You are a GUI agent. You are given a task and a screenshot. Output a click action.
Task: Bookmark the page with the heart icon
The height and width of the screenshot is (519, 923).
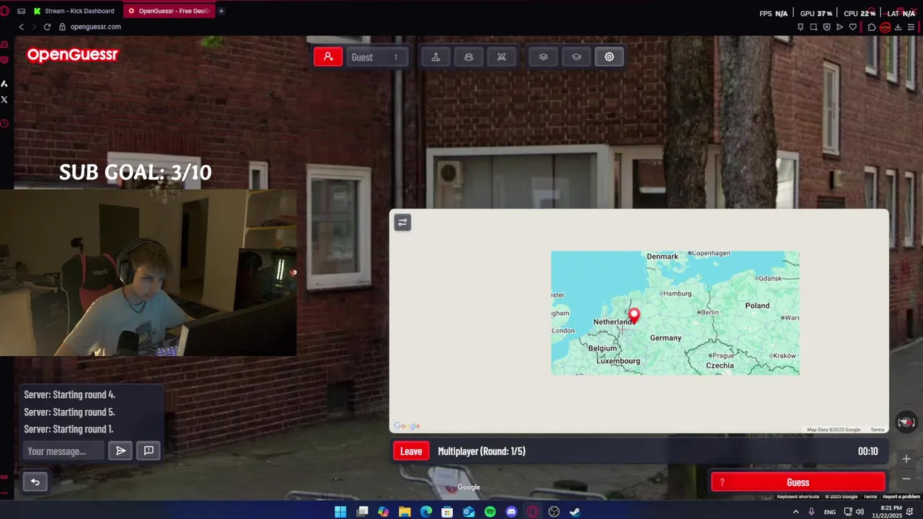852,27
